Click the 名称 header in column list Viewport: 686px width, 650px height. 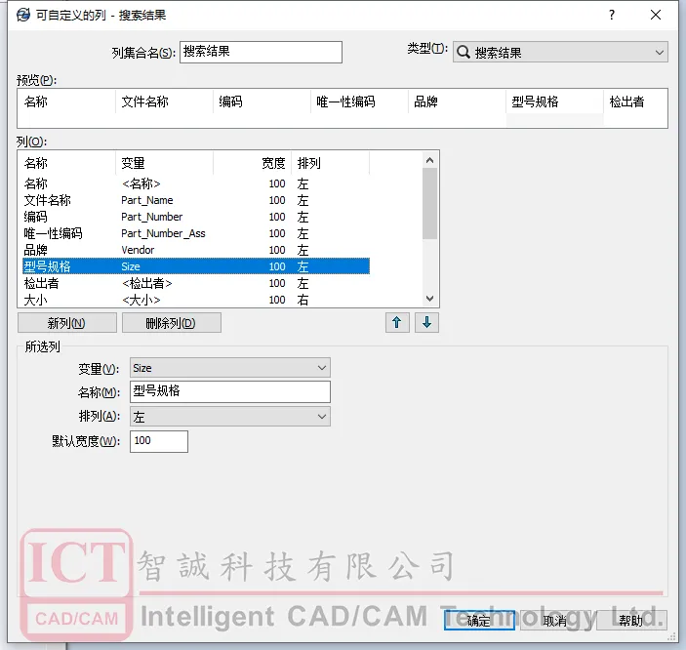click(x=66, y=163)
